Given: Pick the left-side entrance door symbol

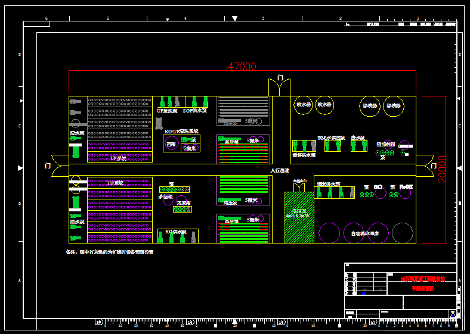Looking at the screenshot, I should point(60,166).
